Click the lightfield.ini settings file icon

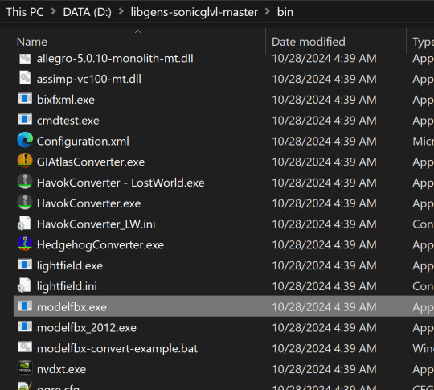tap(24, 285)
